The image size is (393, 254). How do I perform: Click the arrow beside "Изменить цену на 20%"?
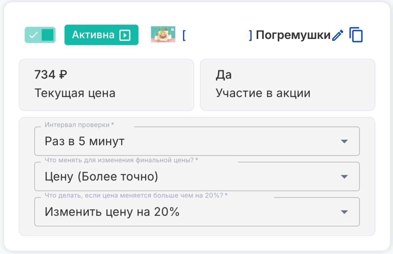pos(344,212)
